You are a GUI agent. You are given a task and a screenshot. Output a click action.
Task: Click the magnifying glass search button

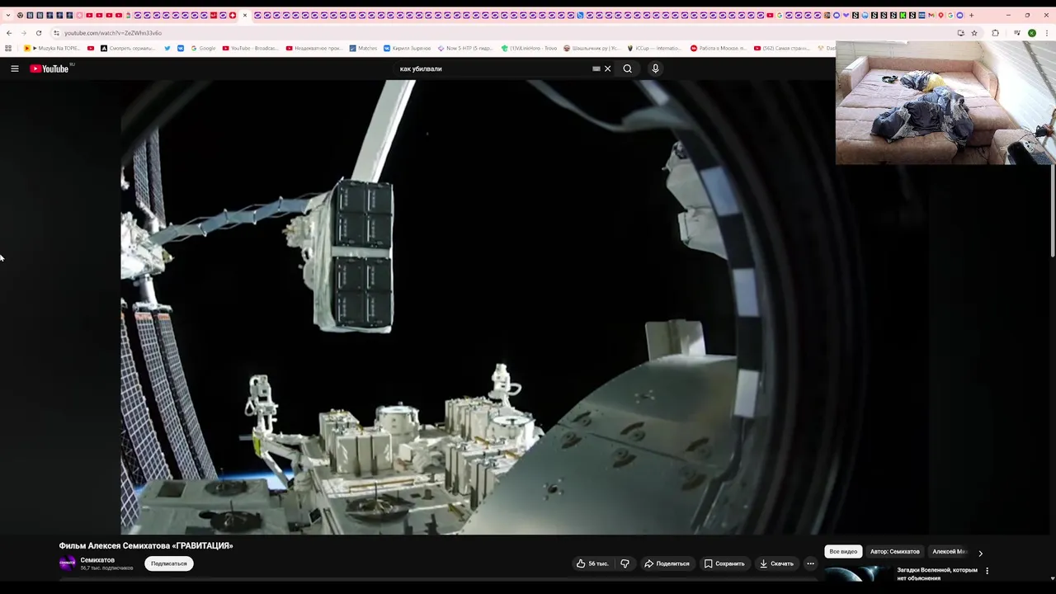click(628, 68)
